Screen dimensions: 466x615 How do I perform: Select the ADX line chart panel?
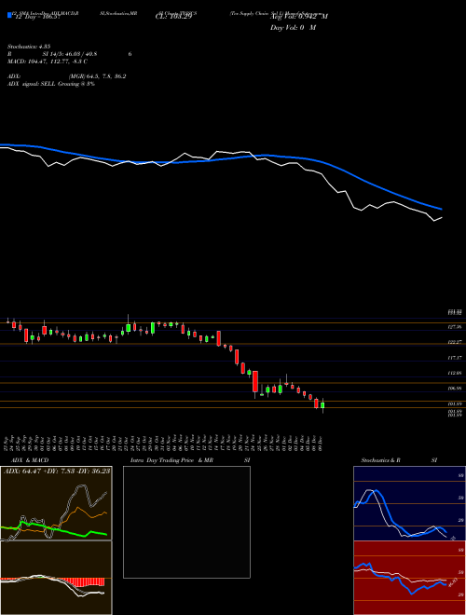coord(56,503)
